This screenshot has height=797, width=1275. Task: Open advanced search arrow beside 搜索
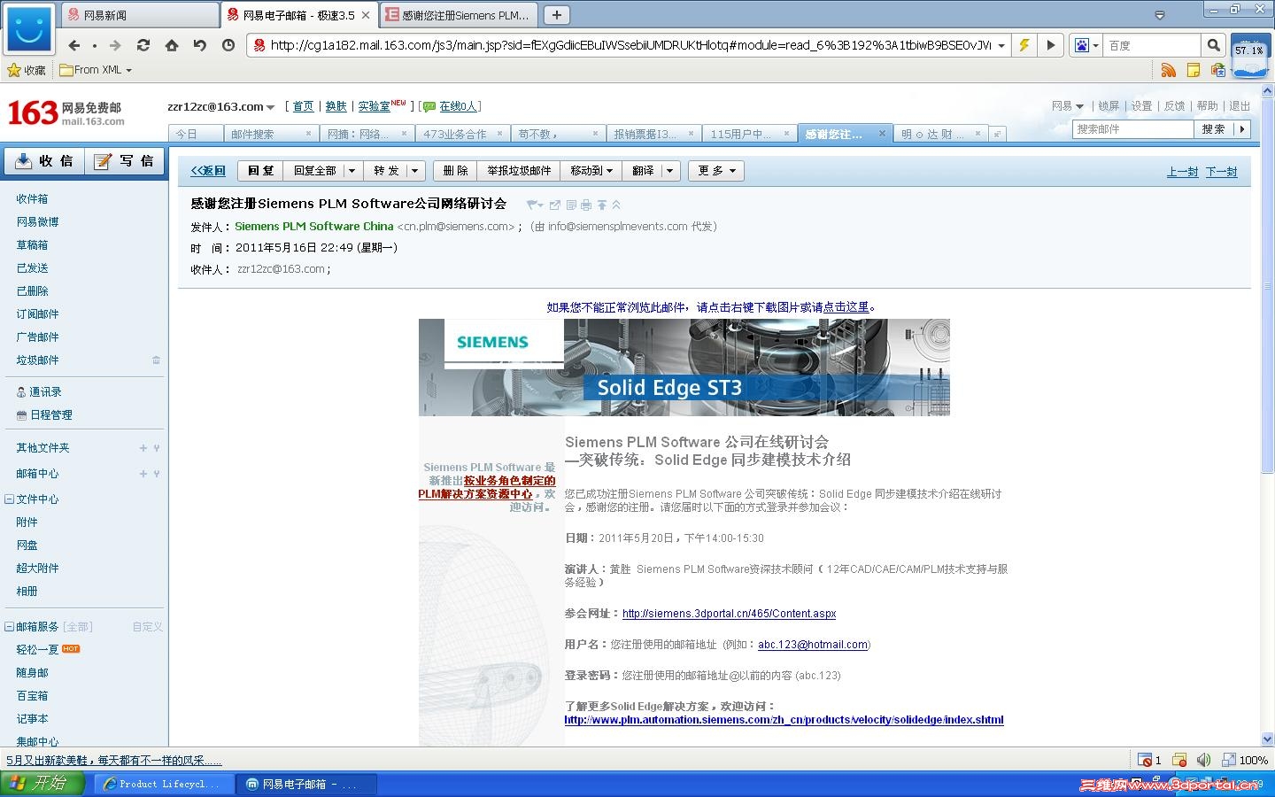tap(1241, 129)
